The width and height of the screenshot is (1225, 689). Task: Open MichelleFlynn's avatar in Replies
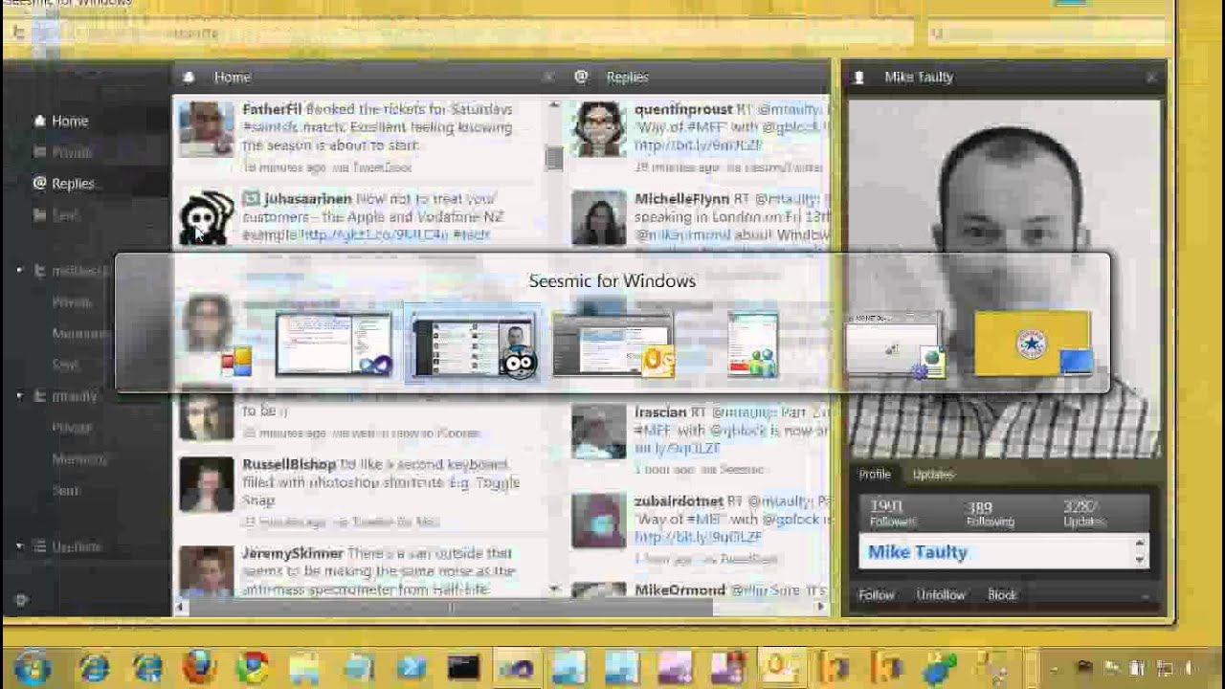coord(599,217)
